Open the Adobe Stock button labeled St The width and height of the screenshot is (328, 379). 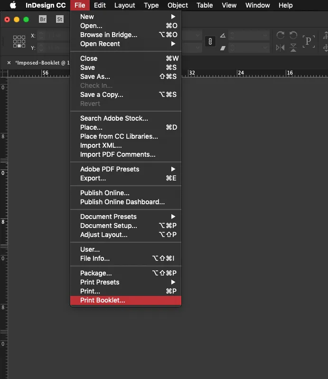[60, 19]
